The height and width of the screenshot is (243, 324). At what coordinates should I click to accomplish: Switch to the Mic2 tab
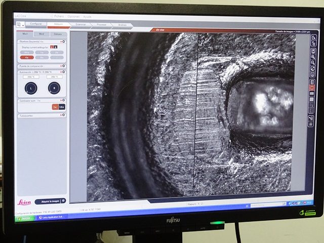42,34
